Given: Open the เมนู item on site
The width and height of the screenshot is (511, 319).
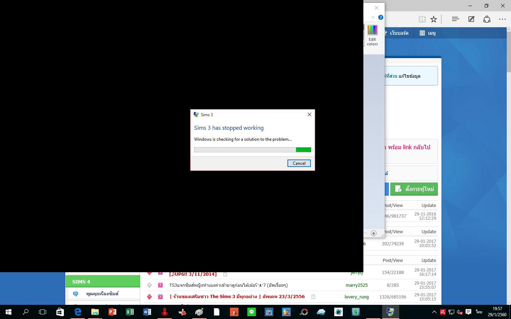Looking at the screenshot, I should coord(428,33).
